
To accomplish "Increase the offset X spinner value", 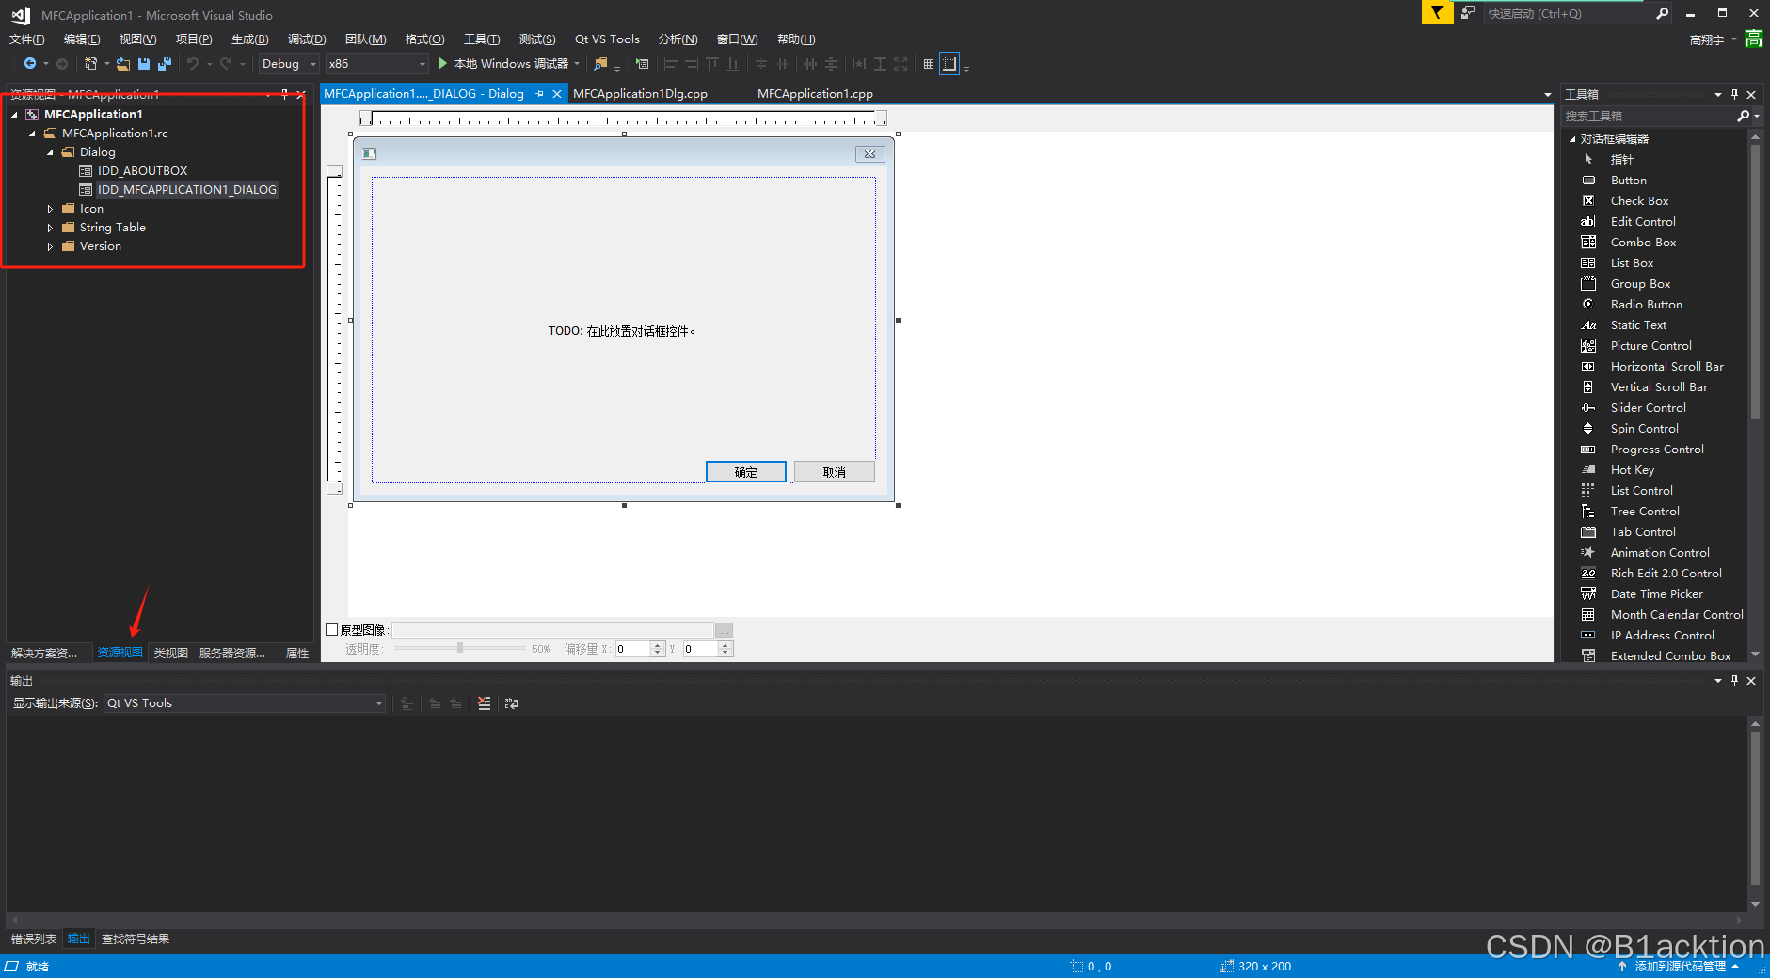I will [x=658, y=645].
